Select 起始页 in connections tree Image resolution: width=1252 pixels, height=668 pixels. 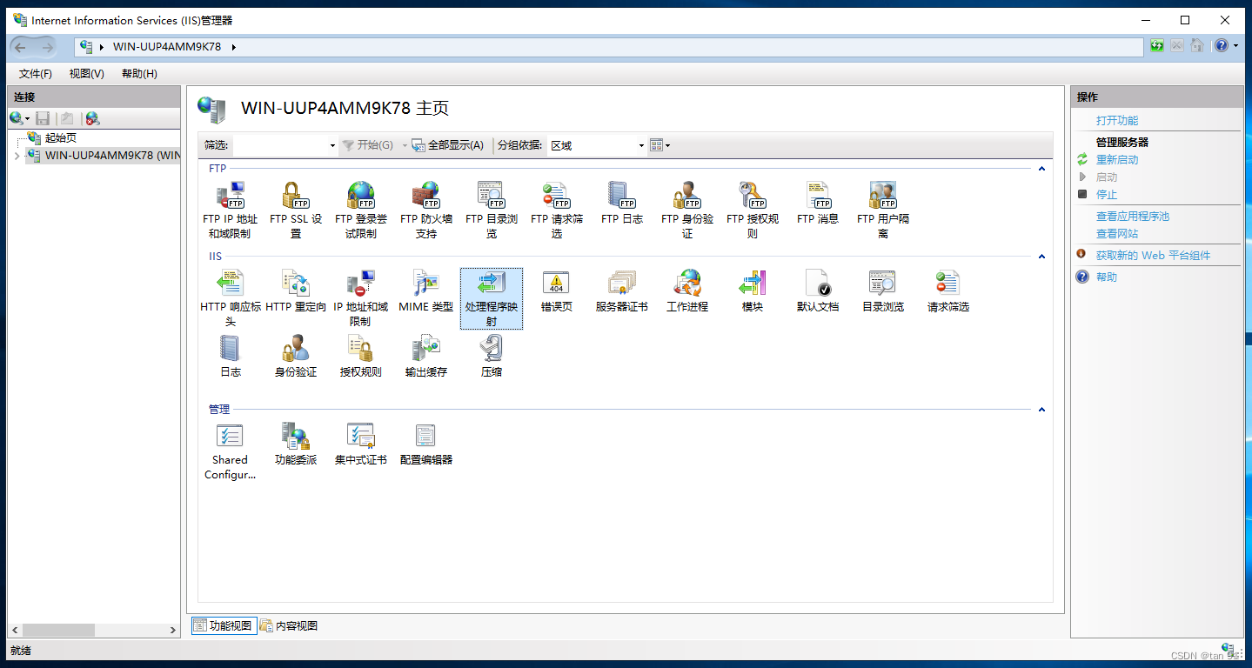61,138
